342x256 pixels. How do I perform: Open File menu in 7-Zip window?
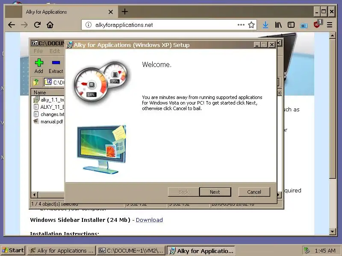tap(38, 51)
